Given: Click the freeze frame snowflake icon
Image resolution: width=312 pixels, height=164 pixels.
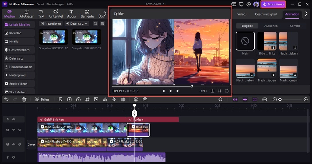Looking at the screenshot, I should [x=123, y=99].
